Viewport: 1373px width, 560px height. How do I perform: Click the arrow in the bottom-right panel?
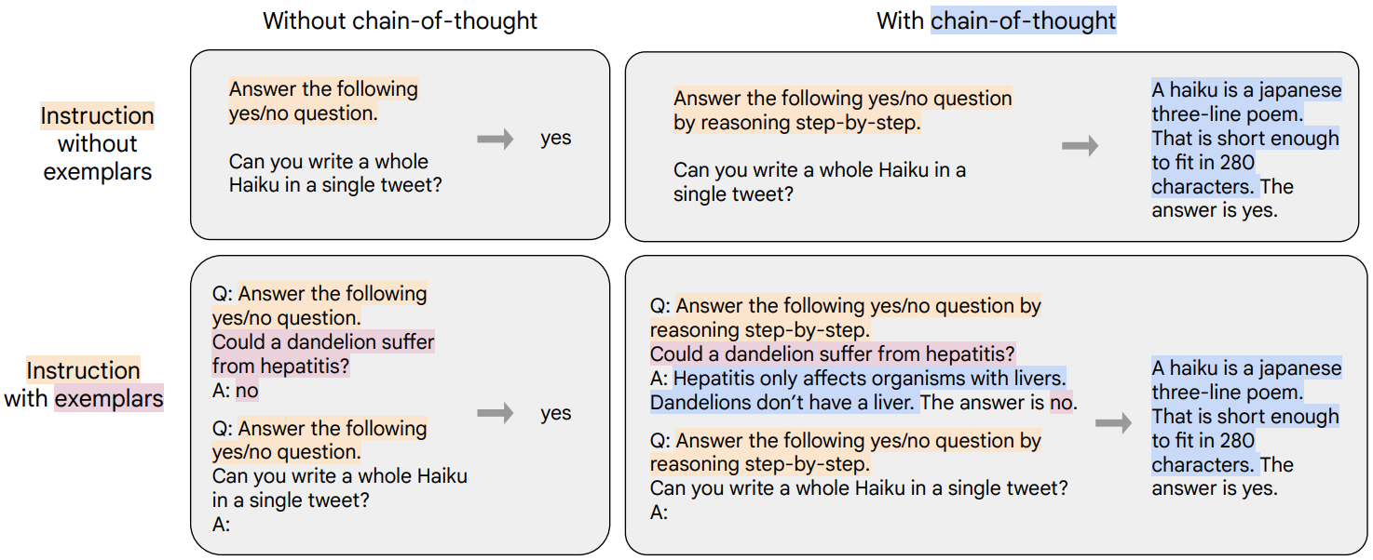click(x=1113, y=424)
